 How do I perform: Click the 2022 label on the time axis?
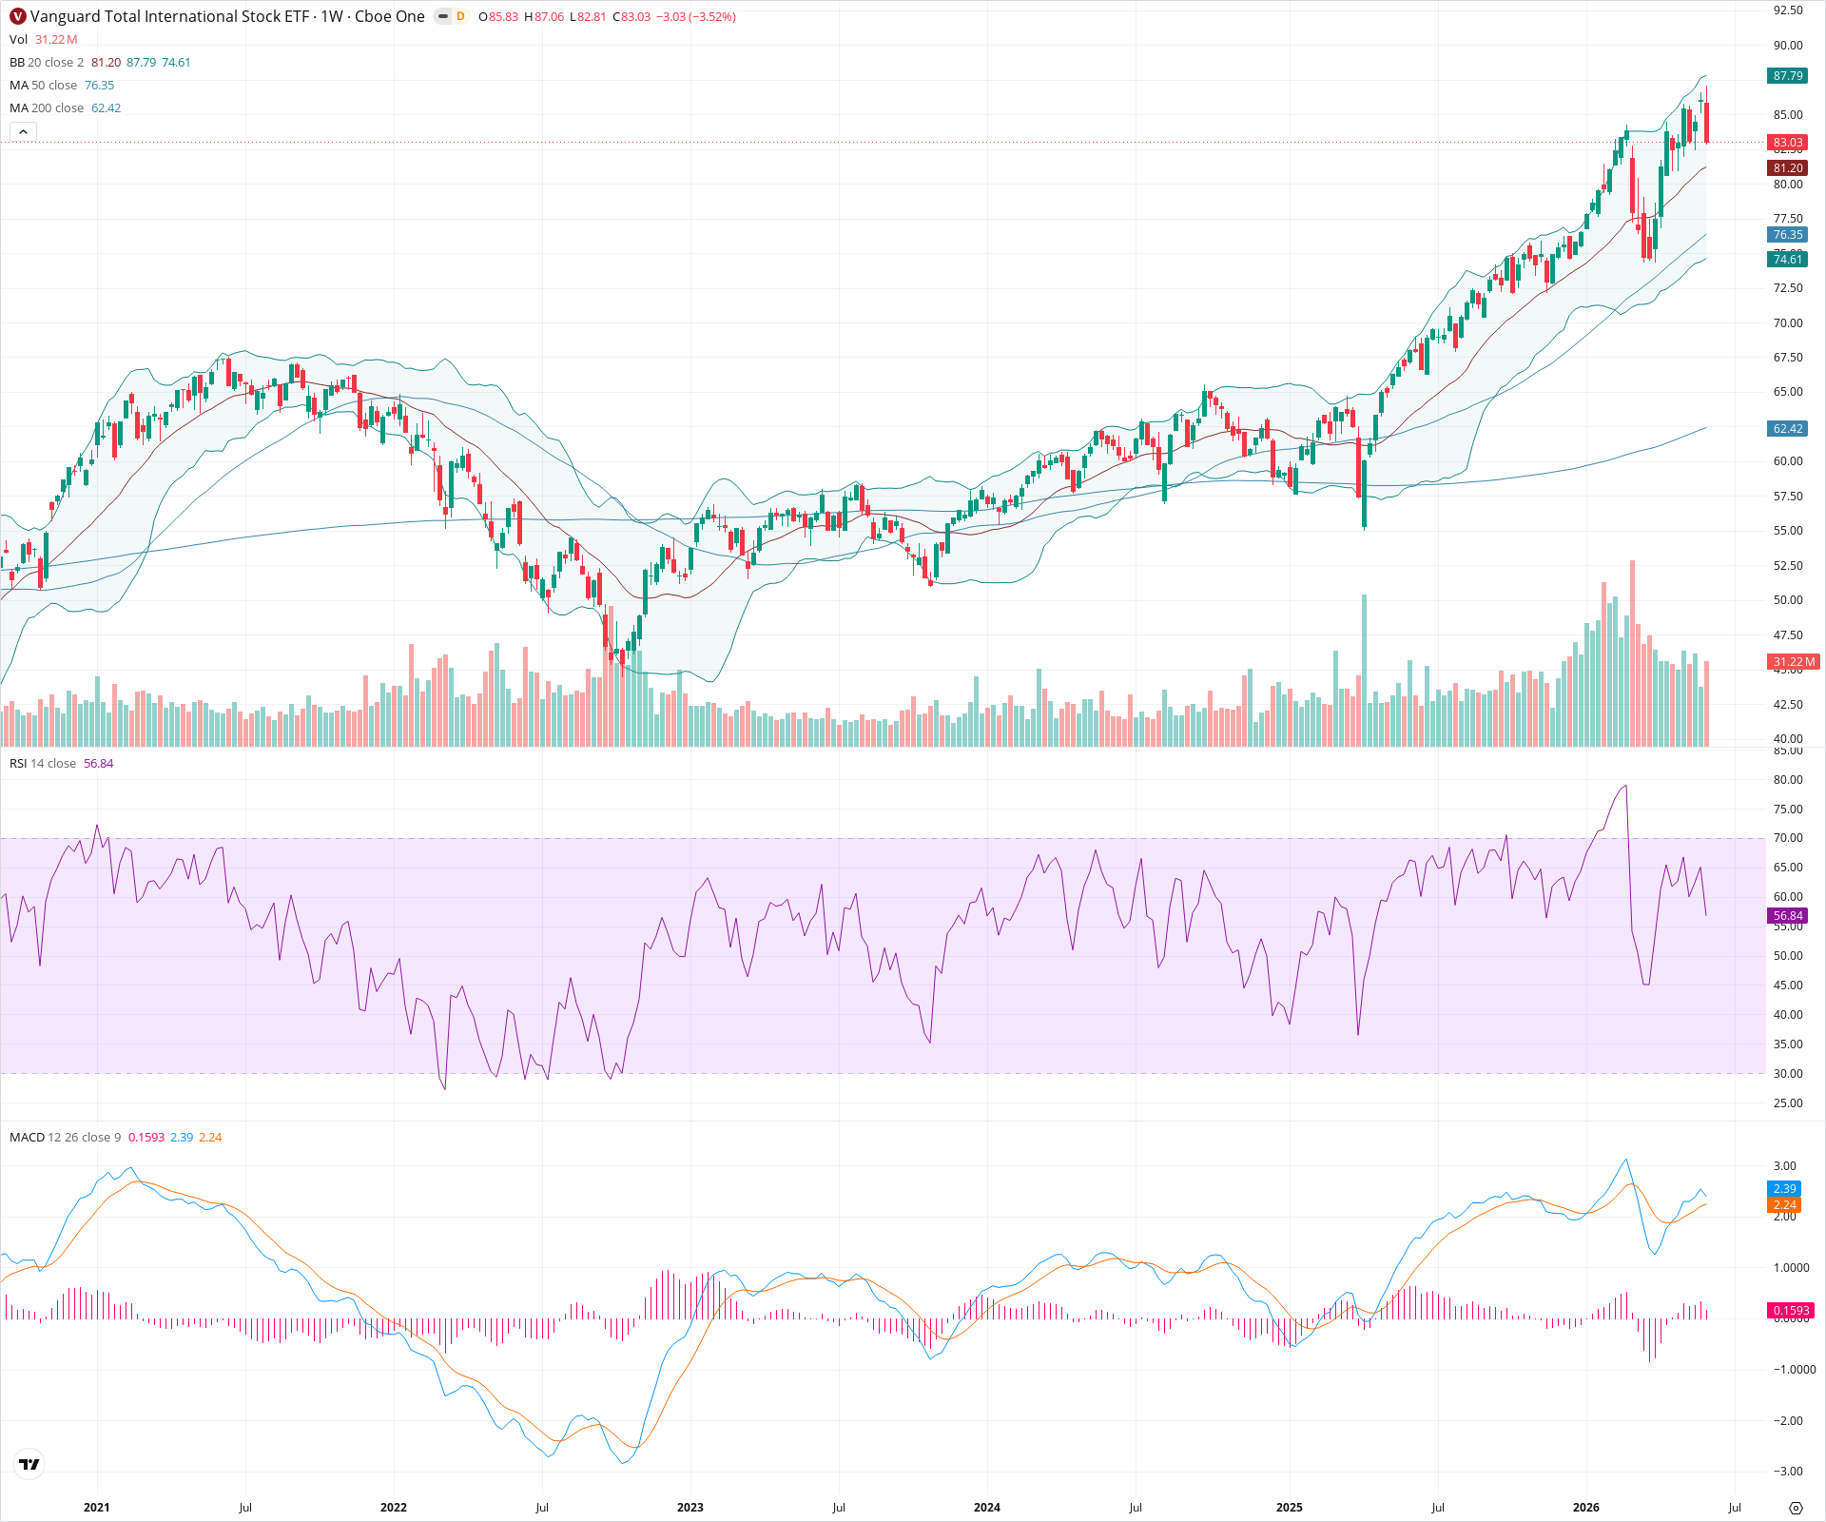393,1508
